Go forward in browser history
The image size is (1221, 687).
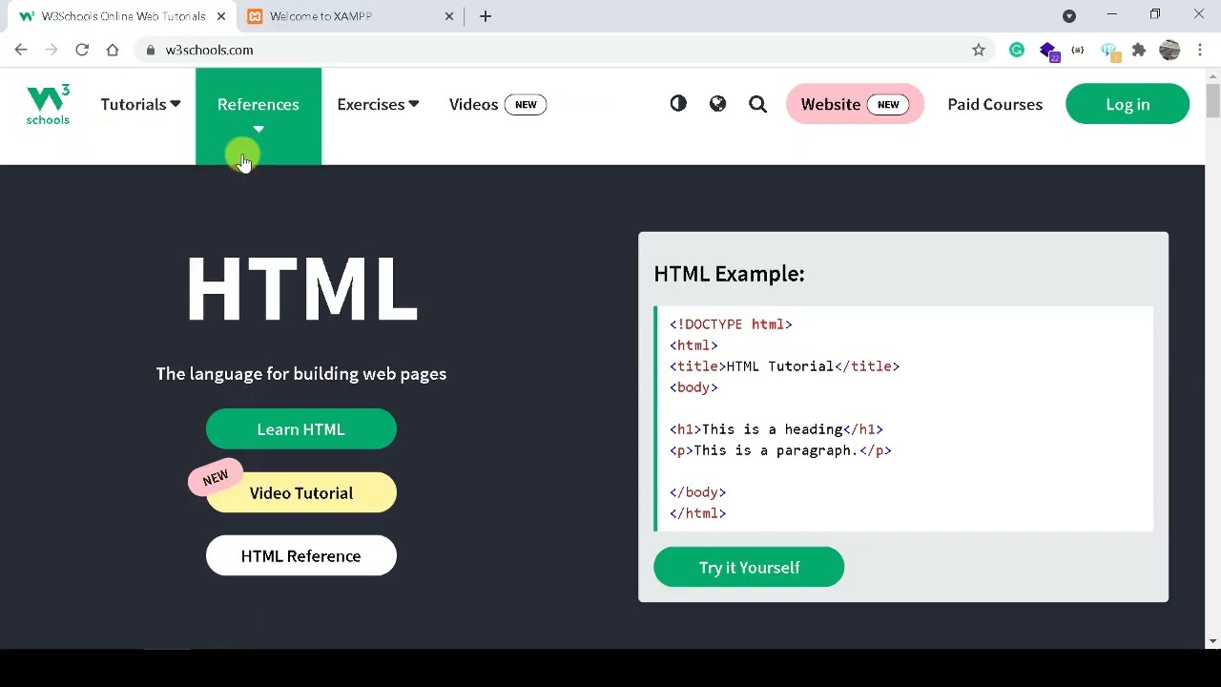tap(52, 50)
